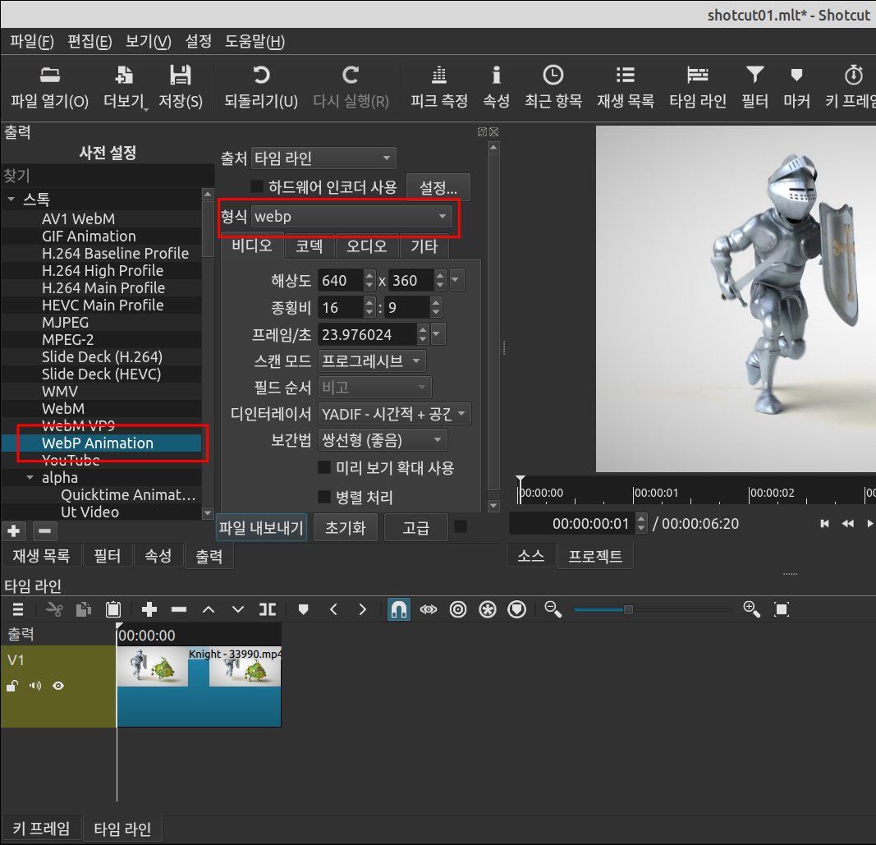The width and height of the screenshot is (876, 845).
Task: Go to next marker arrow
Action: click(363, 609)
